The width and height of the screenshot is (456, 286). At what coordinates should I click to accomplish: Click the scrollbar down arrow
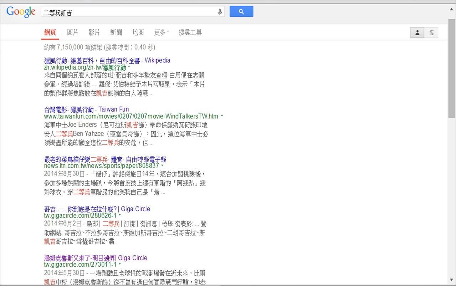(x=452, y=280)
